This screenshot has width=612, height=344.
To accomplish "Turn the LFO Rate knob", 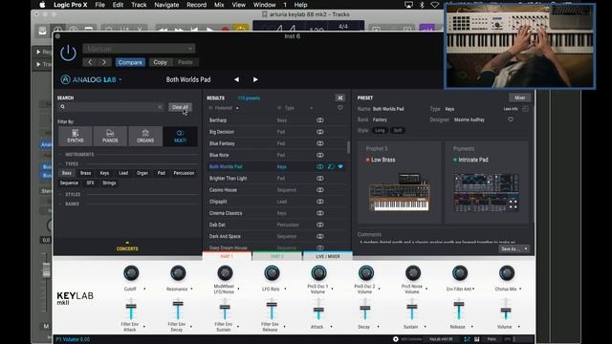I will [272, 273].
